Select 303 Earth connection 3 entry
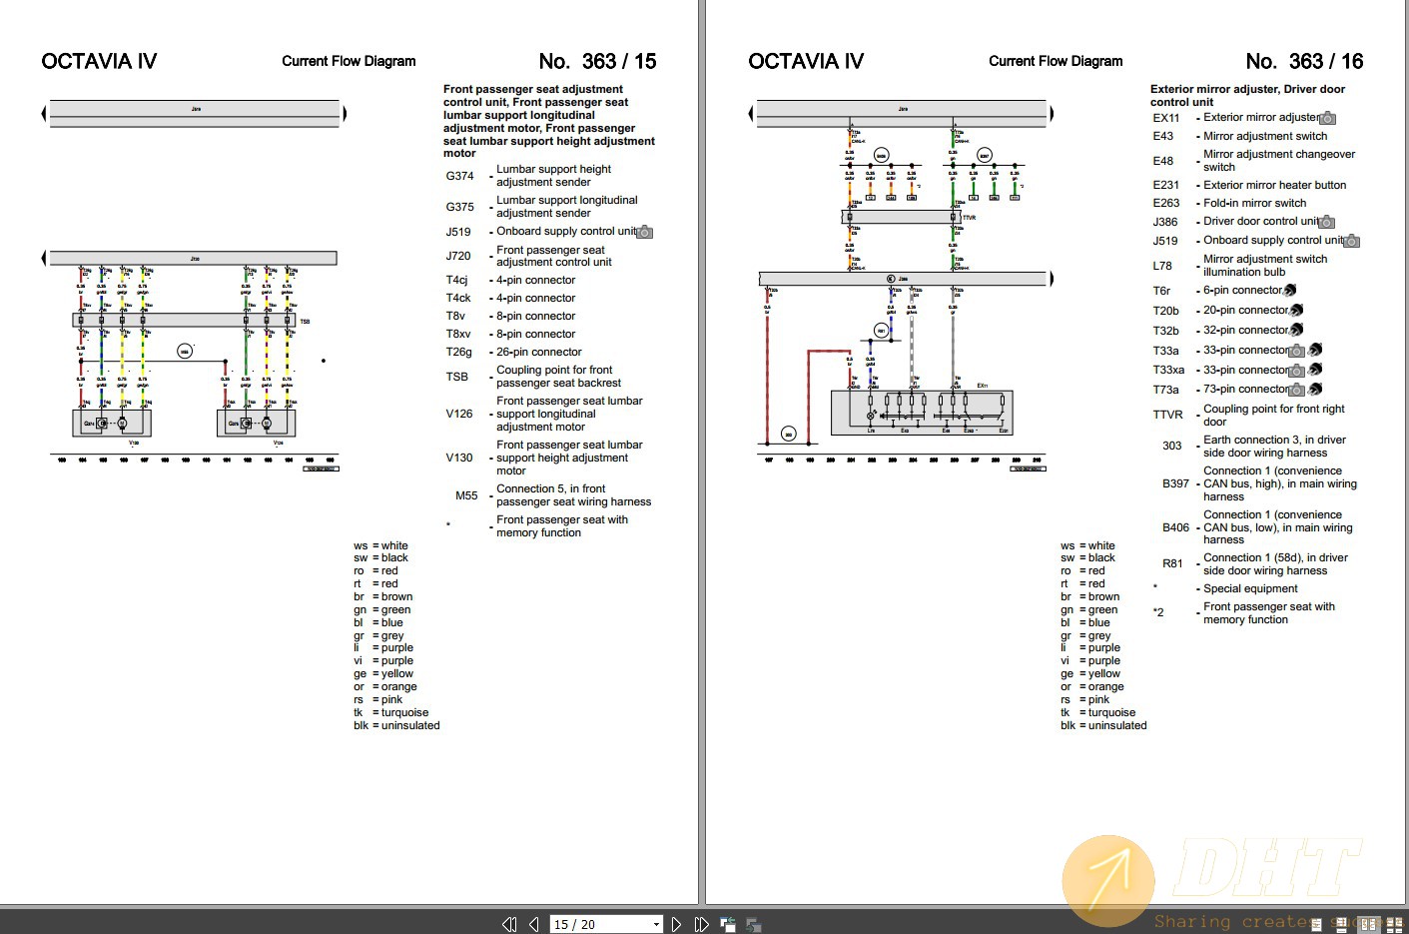 coord(1254,447)
